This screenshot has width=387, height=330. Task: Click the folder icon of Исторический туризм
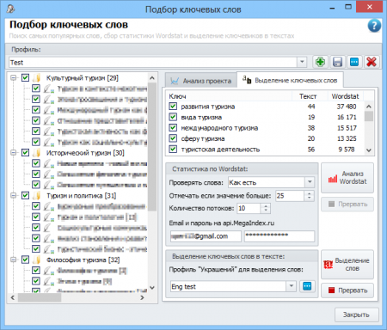coord(36,153)
